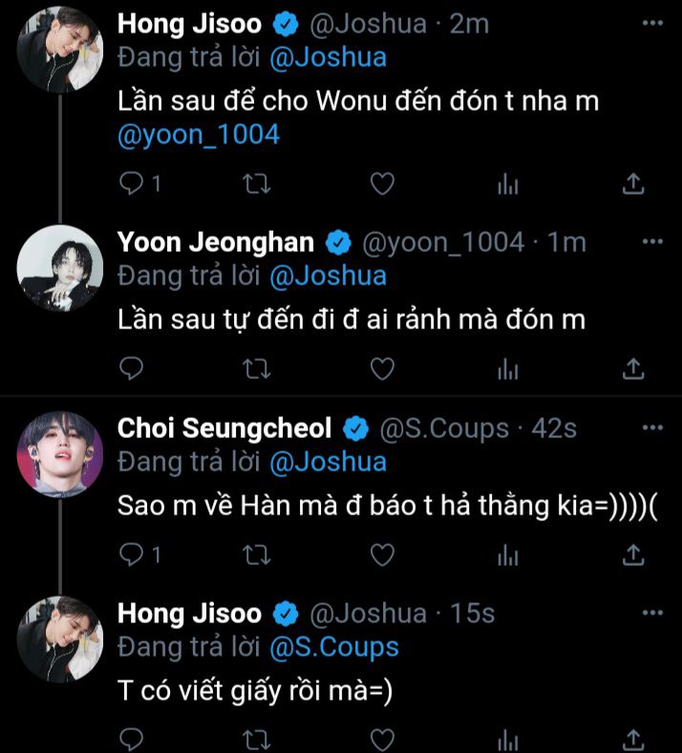Share Choi Seungcheol's tweet
This screenshot has width=682, height=753.
pyautogui.click(x=632, y=554)
